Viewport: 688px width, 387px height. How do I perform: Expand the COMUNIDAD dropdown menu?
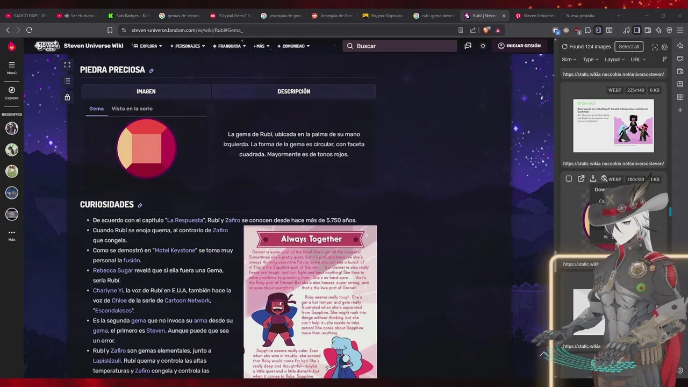pos(293,46)
